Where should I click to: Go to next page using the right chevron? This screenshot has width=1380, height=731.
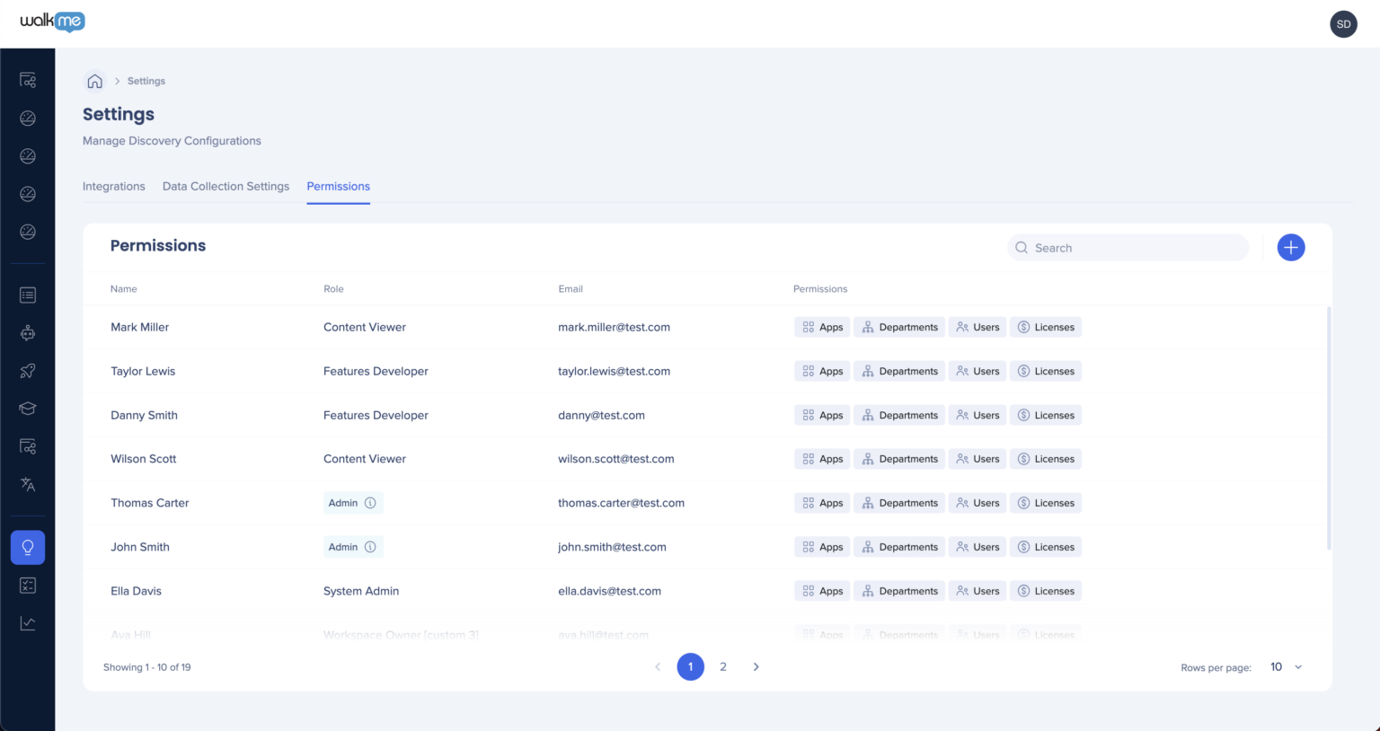[756, 666]
